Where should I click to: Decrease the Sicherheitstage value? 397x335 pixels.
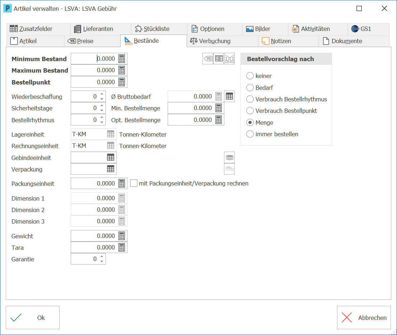click(x=102, y=111)
